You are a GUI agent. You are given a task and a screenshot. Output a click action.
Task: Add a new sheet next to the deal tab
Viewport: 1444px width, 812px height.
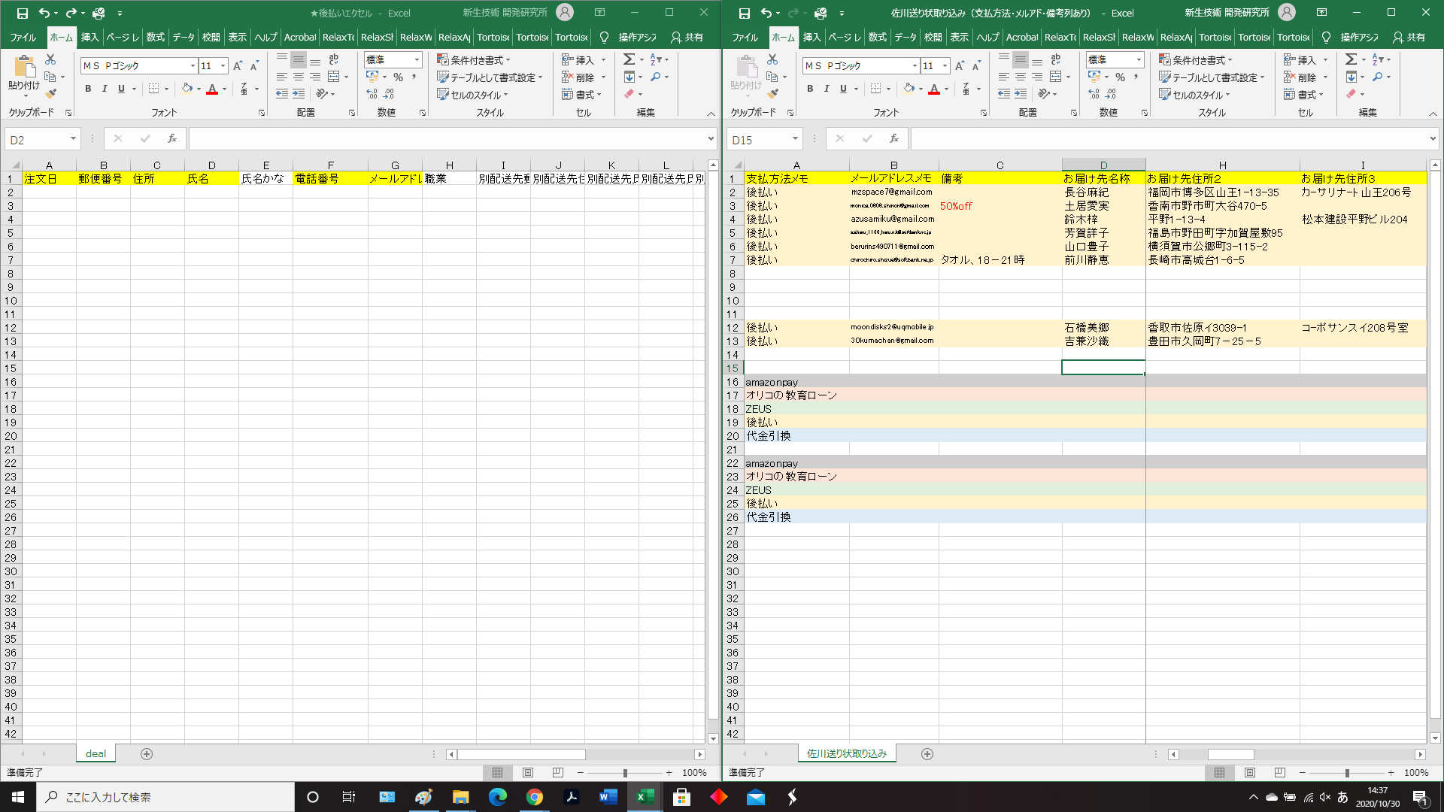pyautogui.click(x=147, y=753)
